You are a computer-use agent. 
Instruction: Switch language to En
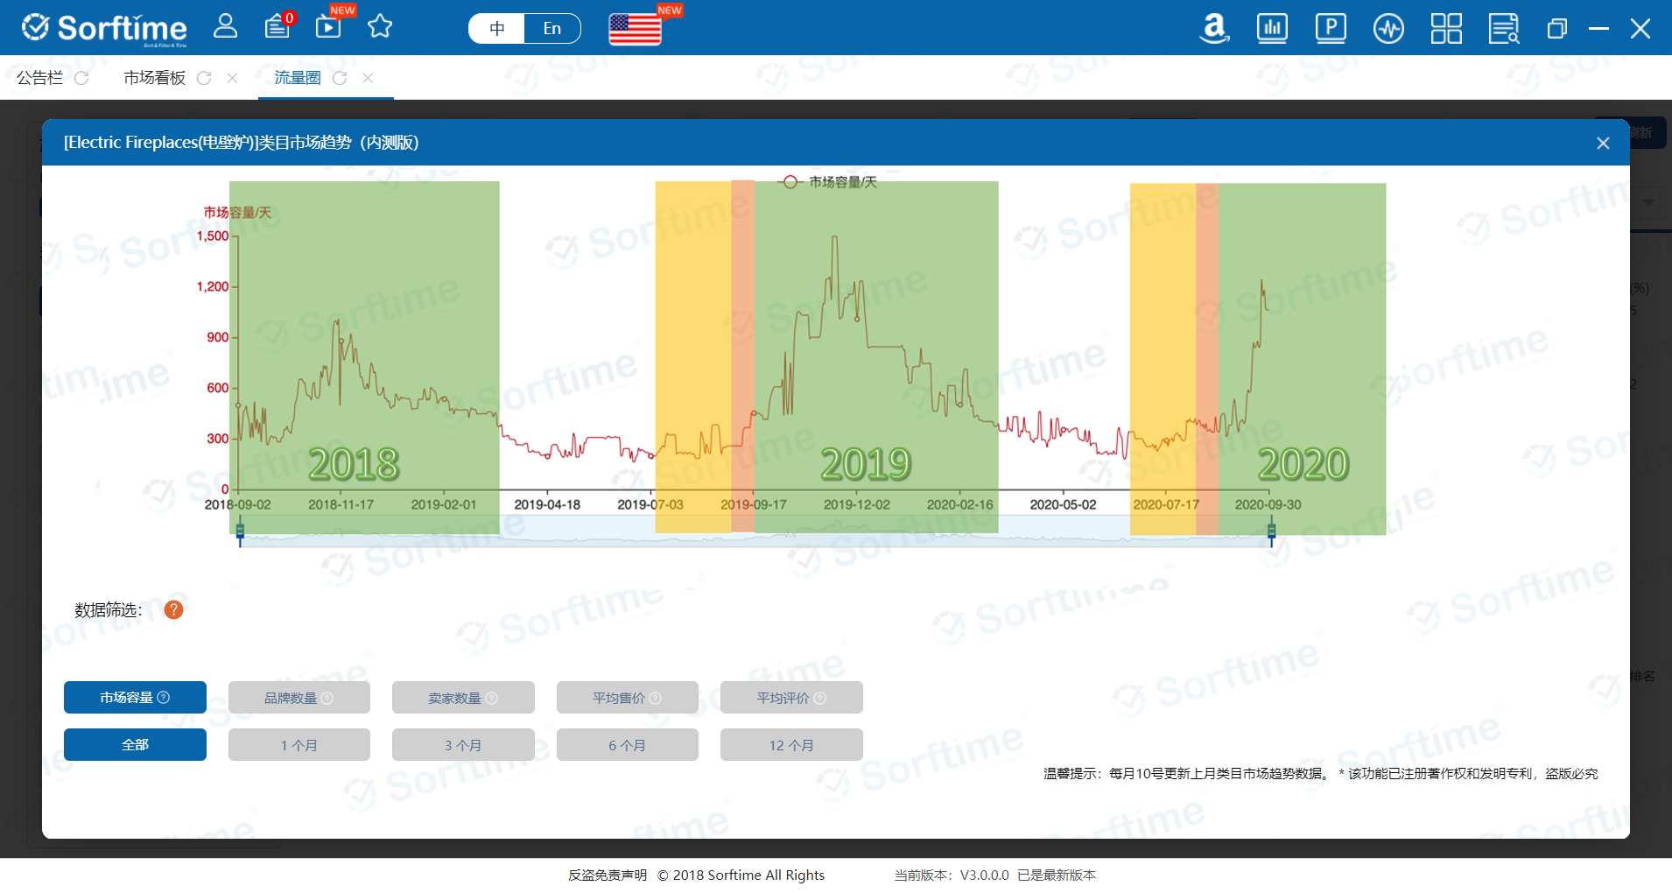552,28
